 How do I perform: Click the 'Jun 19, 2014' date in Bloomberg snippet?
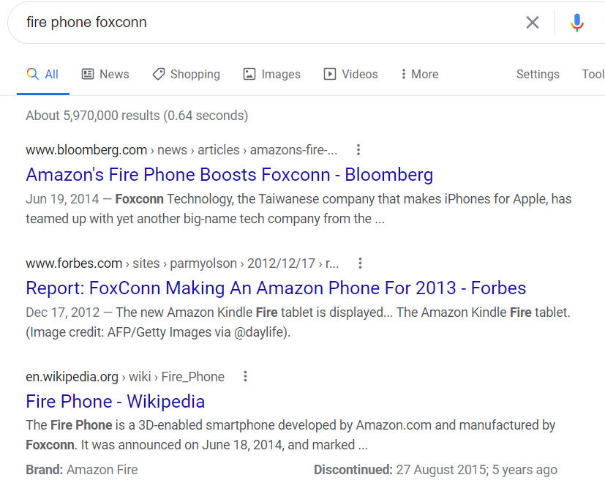pyautogui.click(x=62, y=199)
